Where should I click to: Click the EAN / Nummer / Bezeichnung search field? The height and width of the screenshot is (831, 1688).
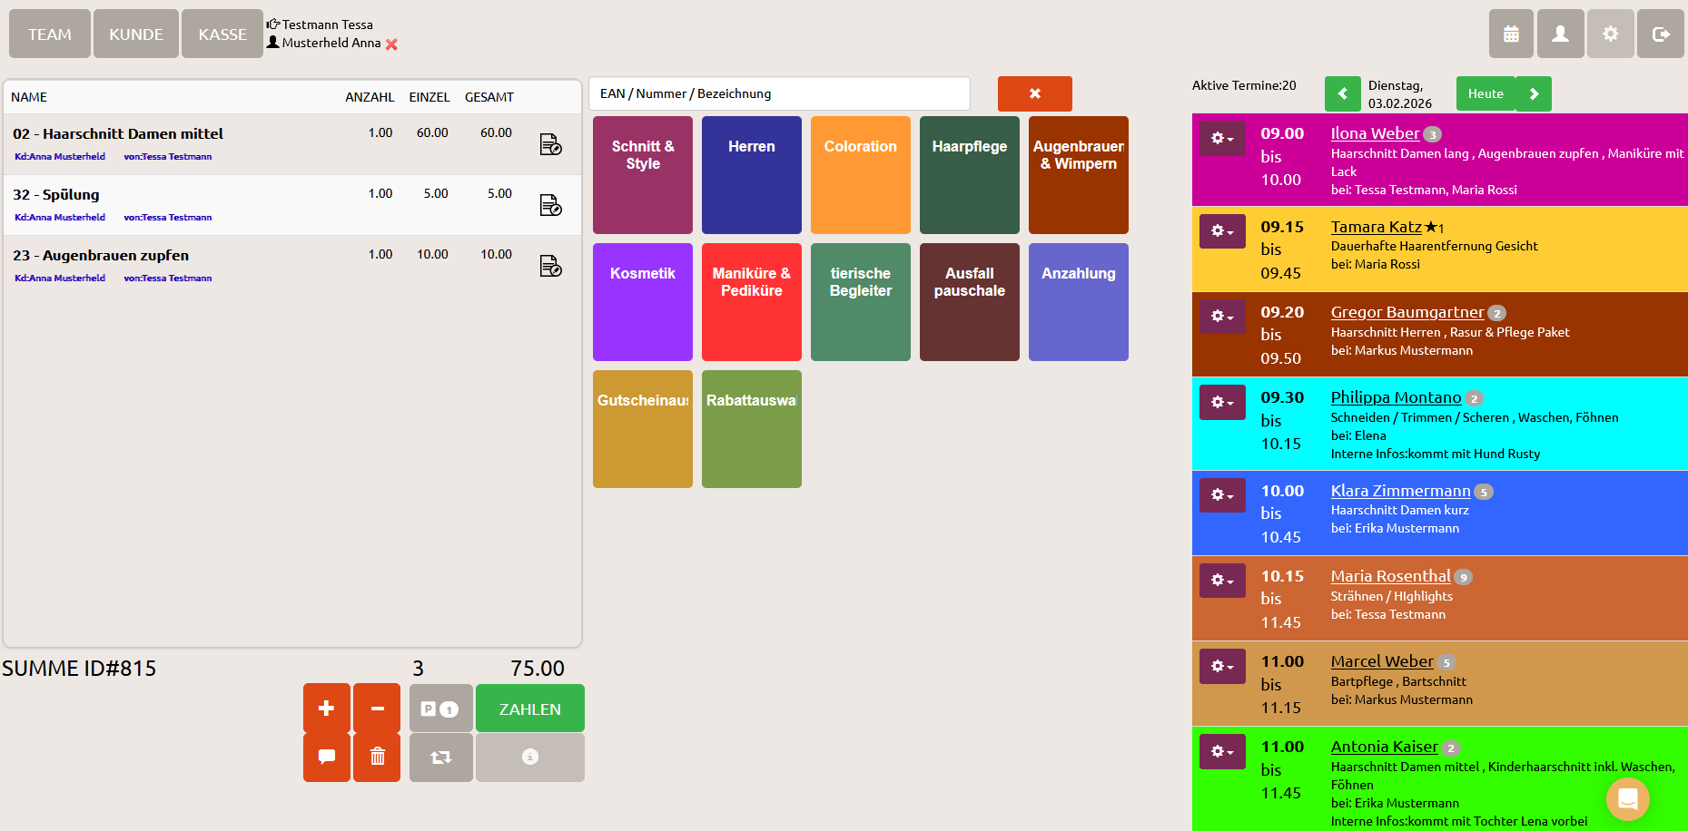(x=779, y=93)
